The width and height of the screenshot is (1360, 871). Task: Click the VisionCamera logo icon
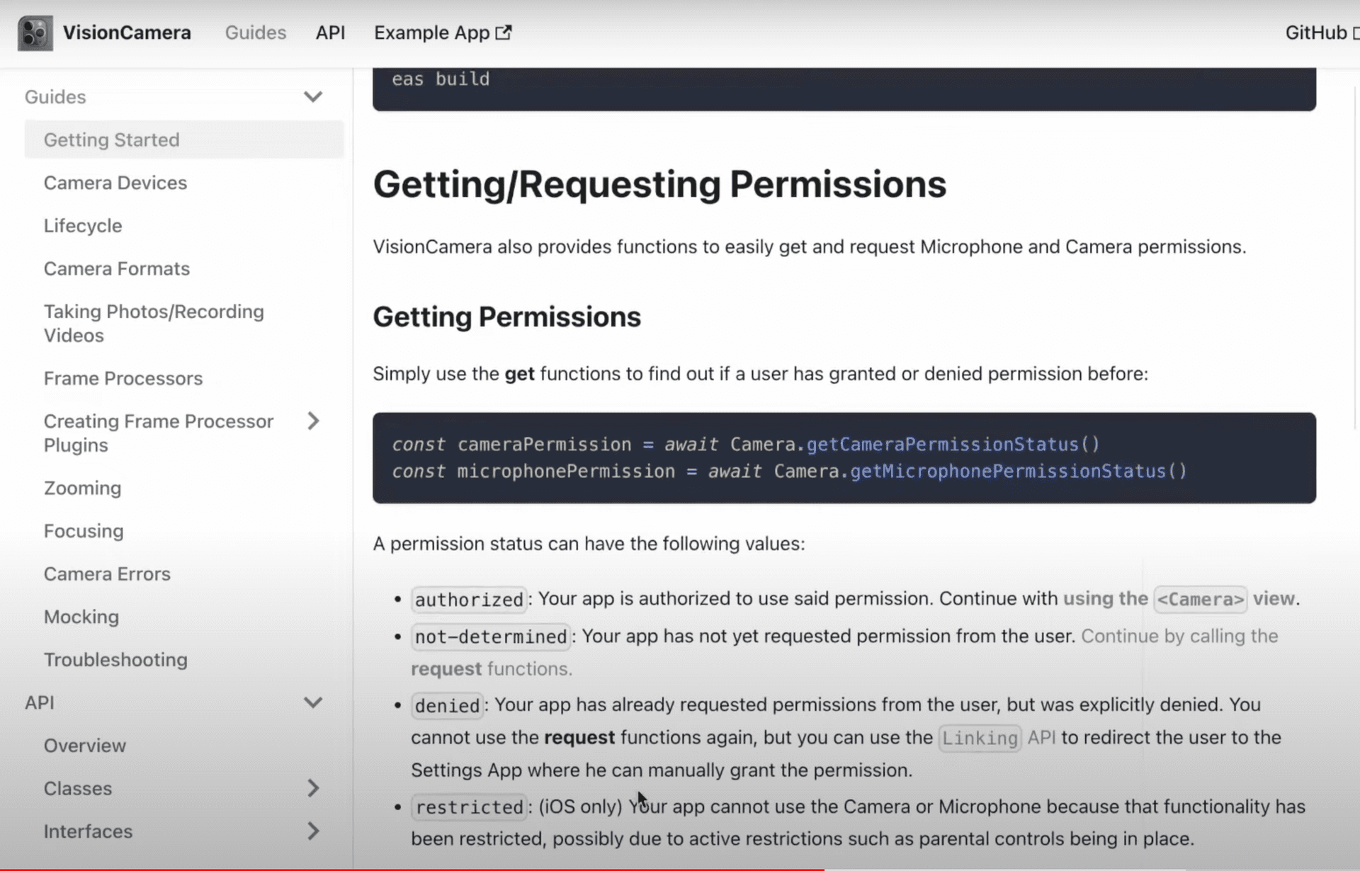35,33
